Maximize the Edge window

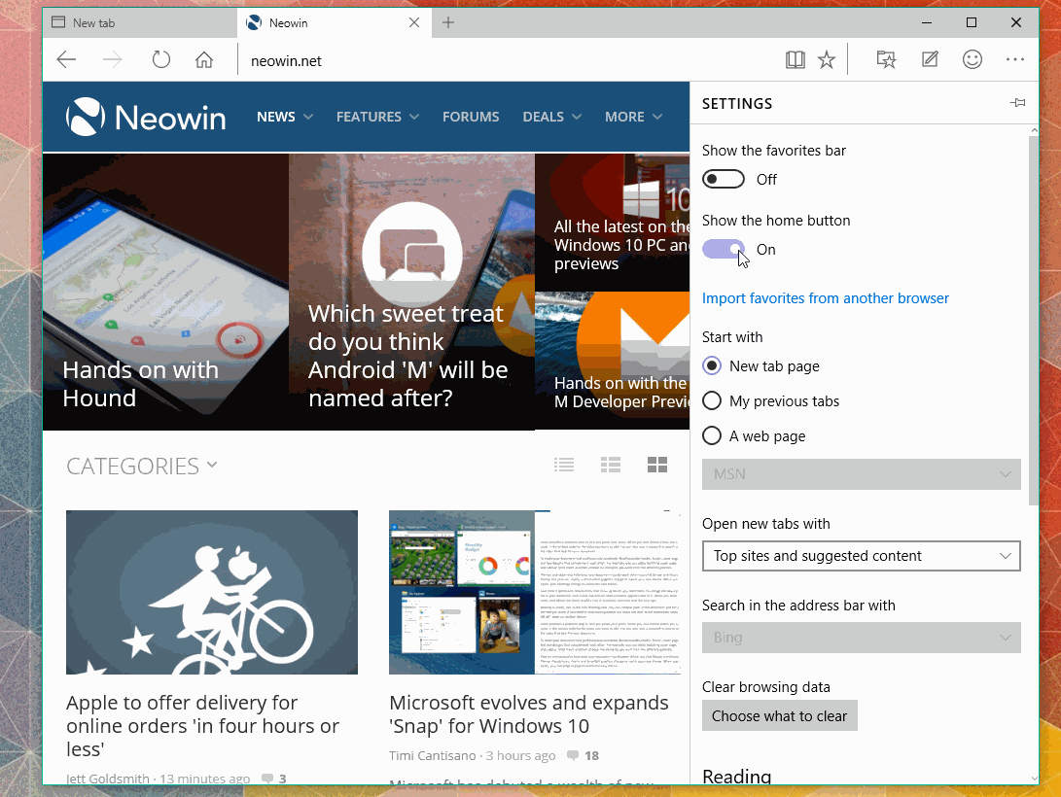point(971,23)
